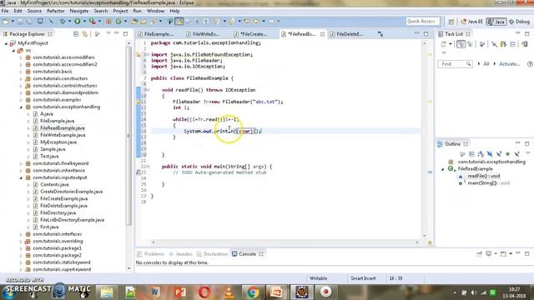Collapse FileReadExample node in Outline

point(443,169)
